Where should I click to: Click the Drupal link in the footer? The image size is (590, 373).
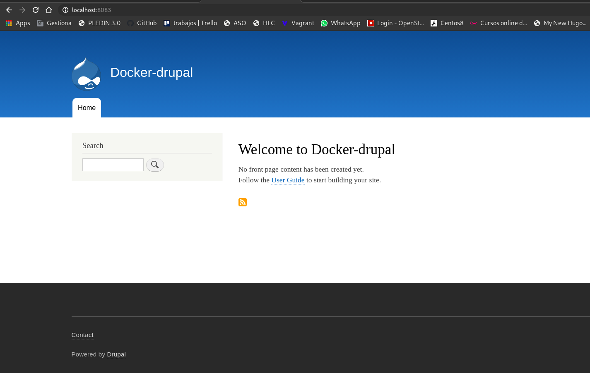click(x=116, y=354)
